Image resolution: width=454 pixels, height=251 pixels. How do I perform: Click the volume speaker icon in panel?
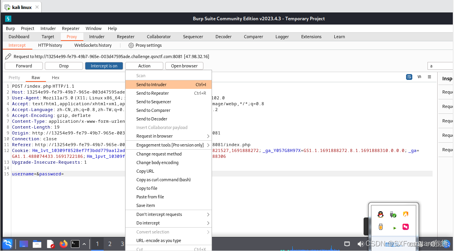pos(360,244)
